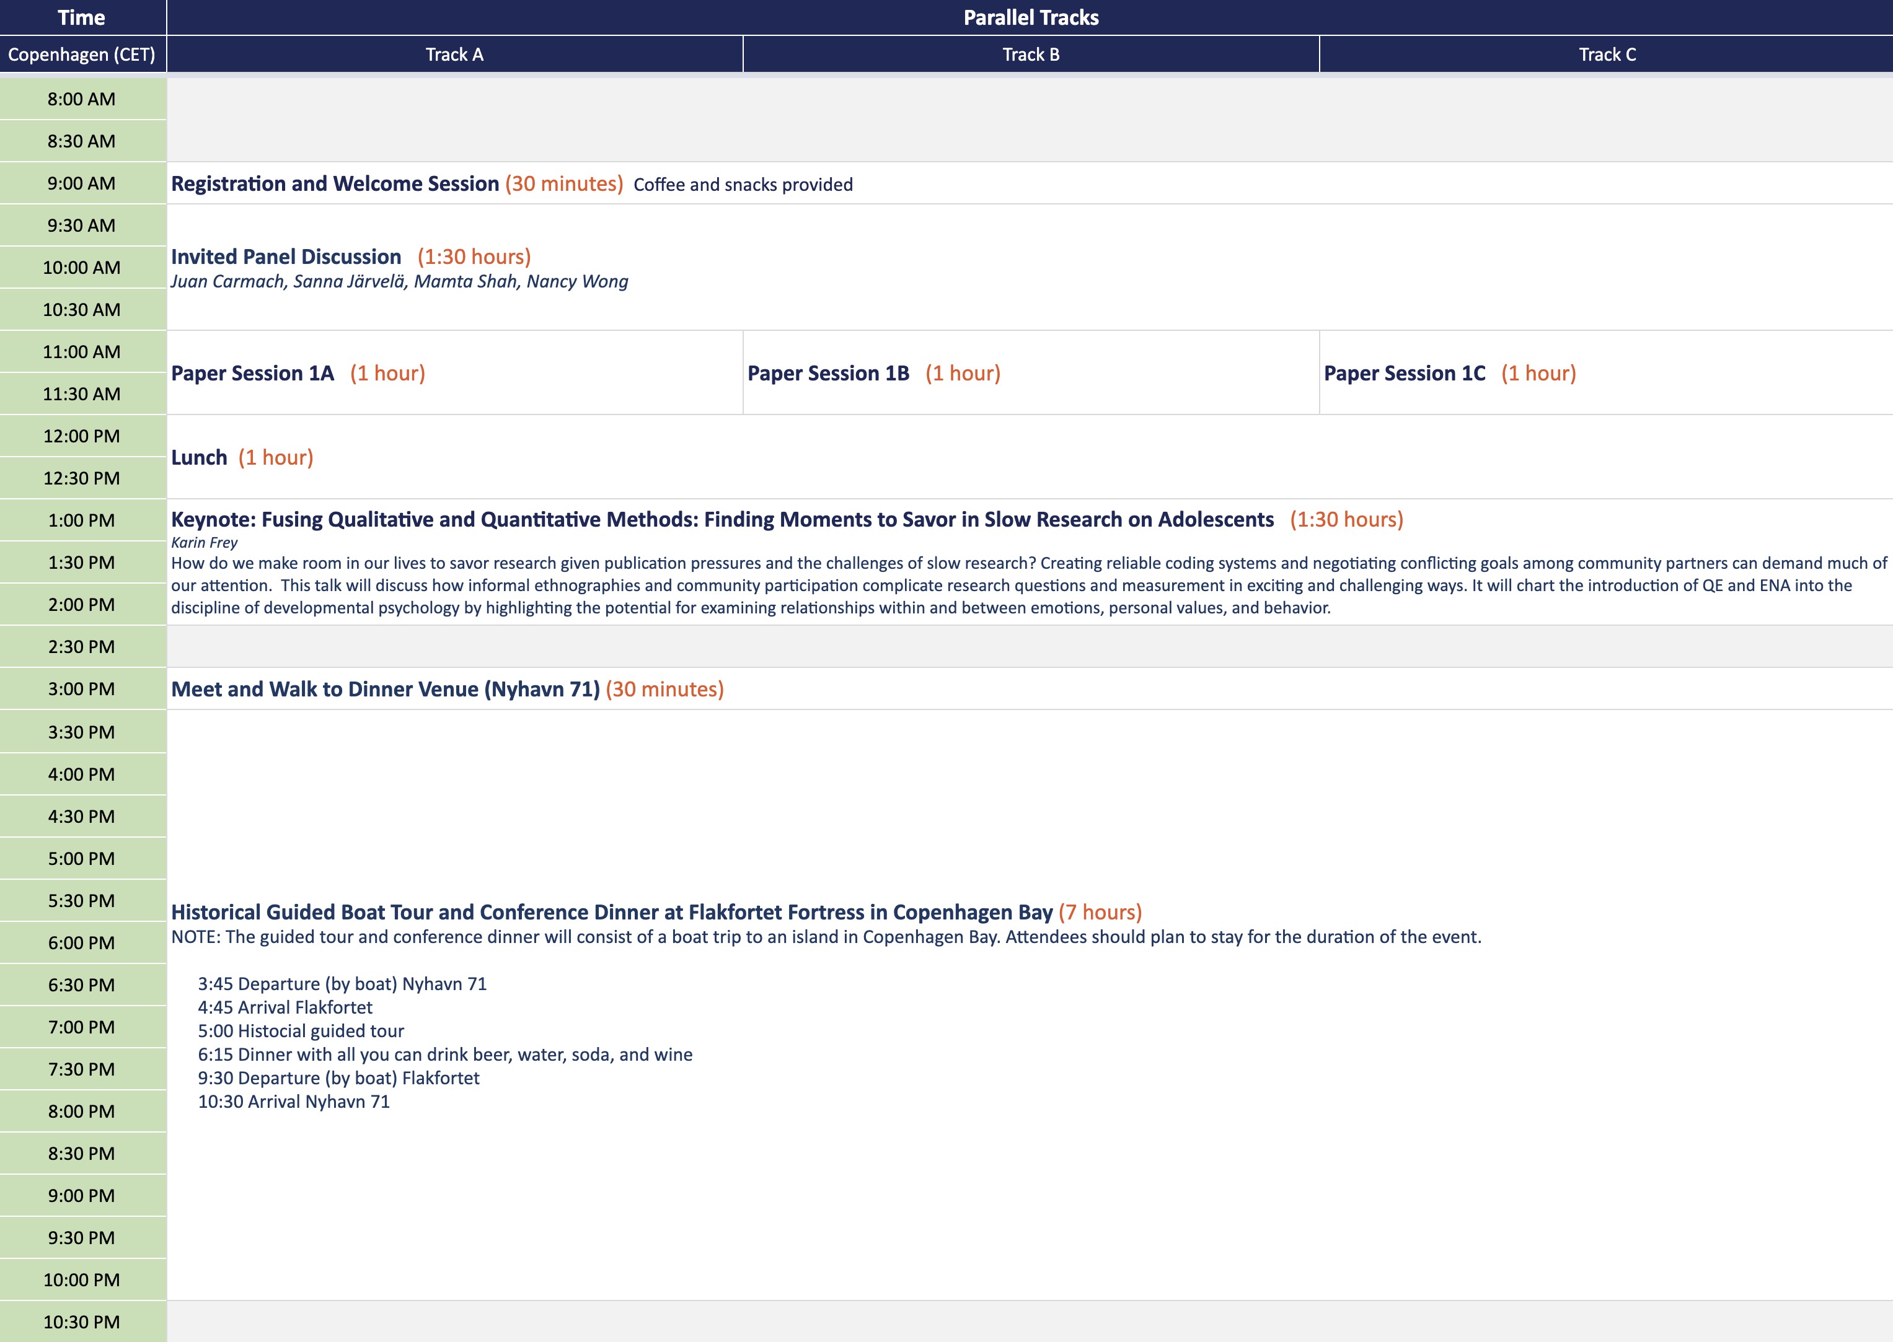Image resolution: width=1893 pixels, height=1342 pixels.
Task: Click the boat tour duration (7 hours)
Action: point(1100,912)
